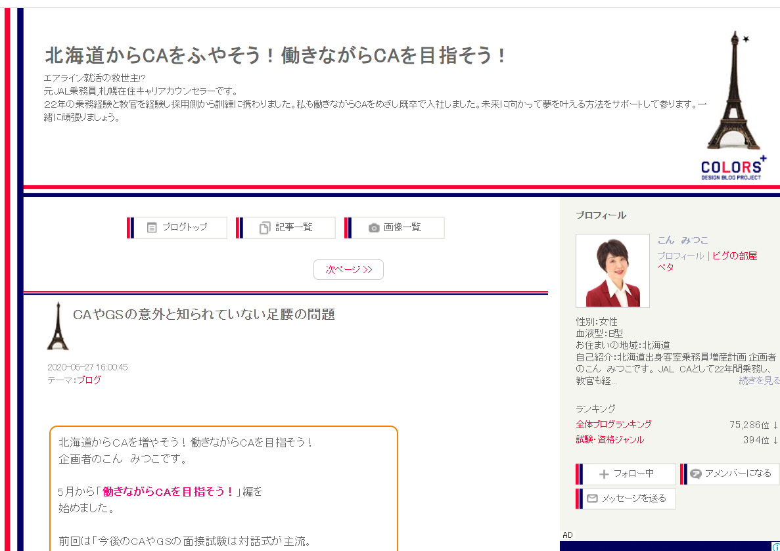Image resolution: width=780 pixels, height=551 pixels.
Task: Open the ペタ link
Action: coord(666,267)
